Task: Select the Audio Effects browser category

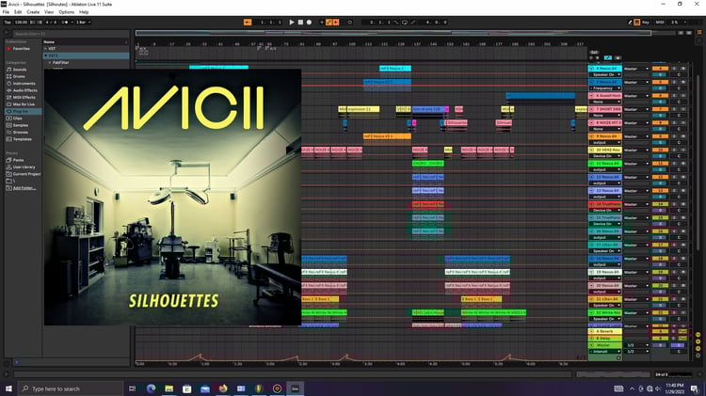Action: pyautogui.click(x=24, y=90)
